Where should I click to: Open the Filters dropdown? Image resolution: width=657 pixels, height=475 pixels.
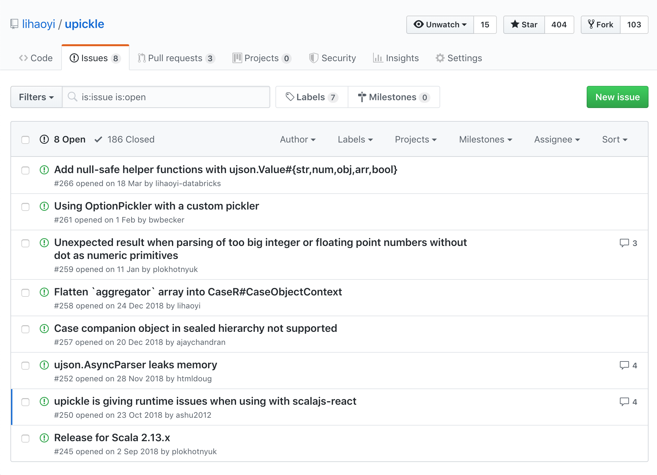36,97
